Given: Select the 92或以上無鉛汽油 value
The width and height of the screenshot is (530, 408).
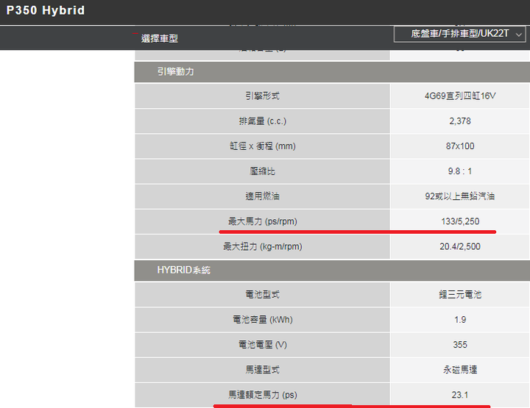Looking at the screenshot, I should (x=460, y=196).
